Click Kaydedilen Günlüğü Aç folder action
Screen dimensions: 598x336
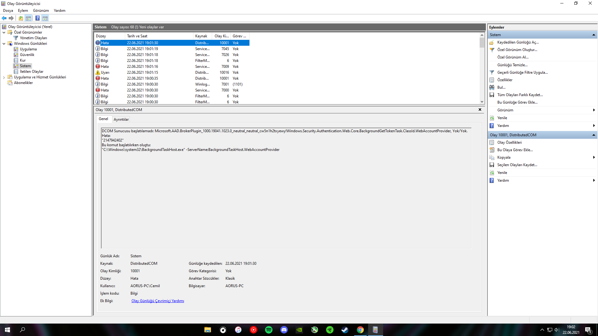tap(518, 42)
